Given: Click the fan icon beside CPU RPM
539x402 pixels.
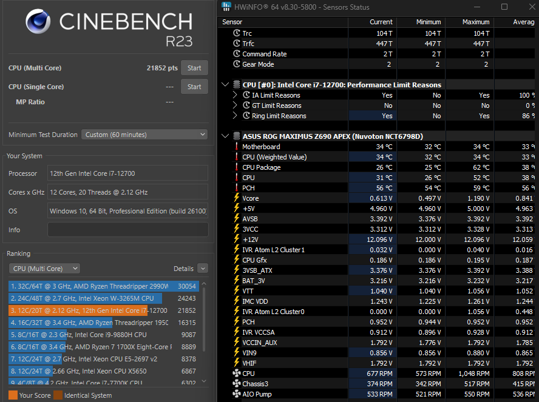Looking at the screenshot, I should 237,373.
